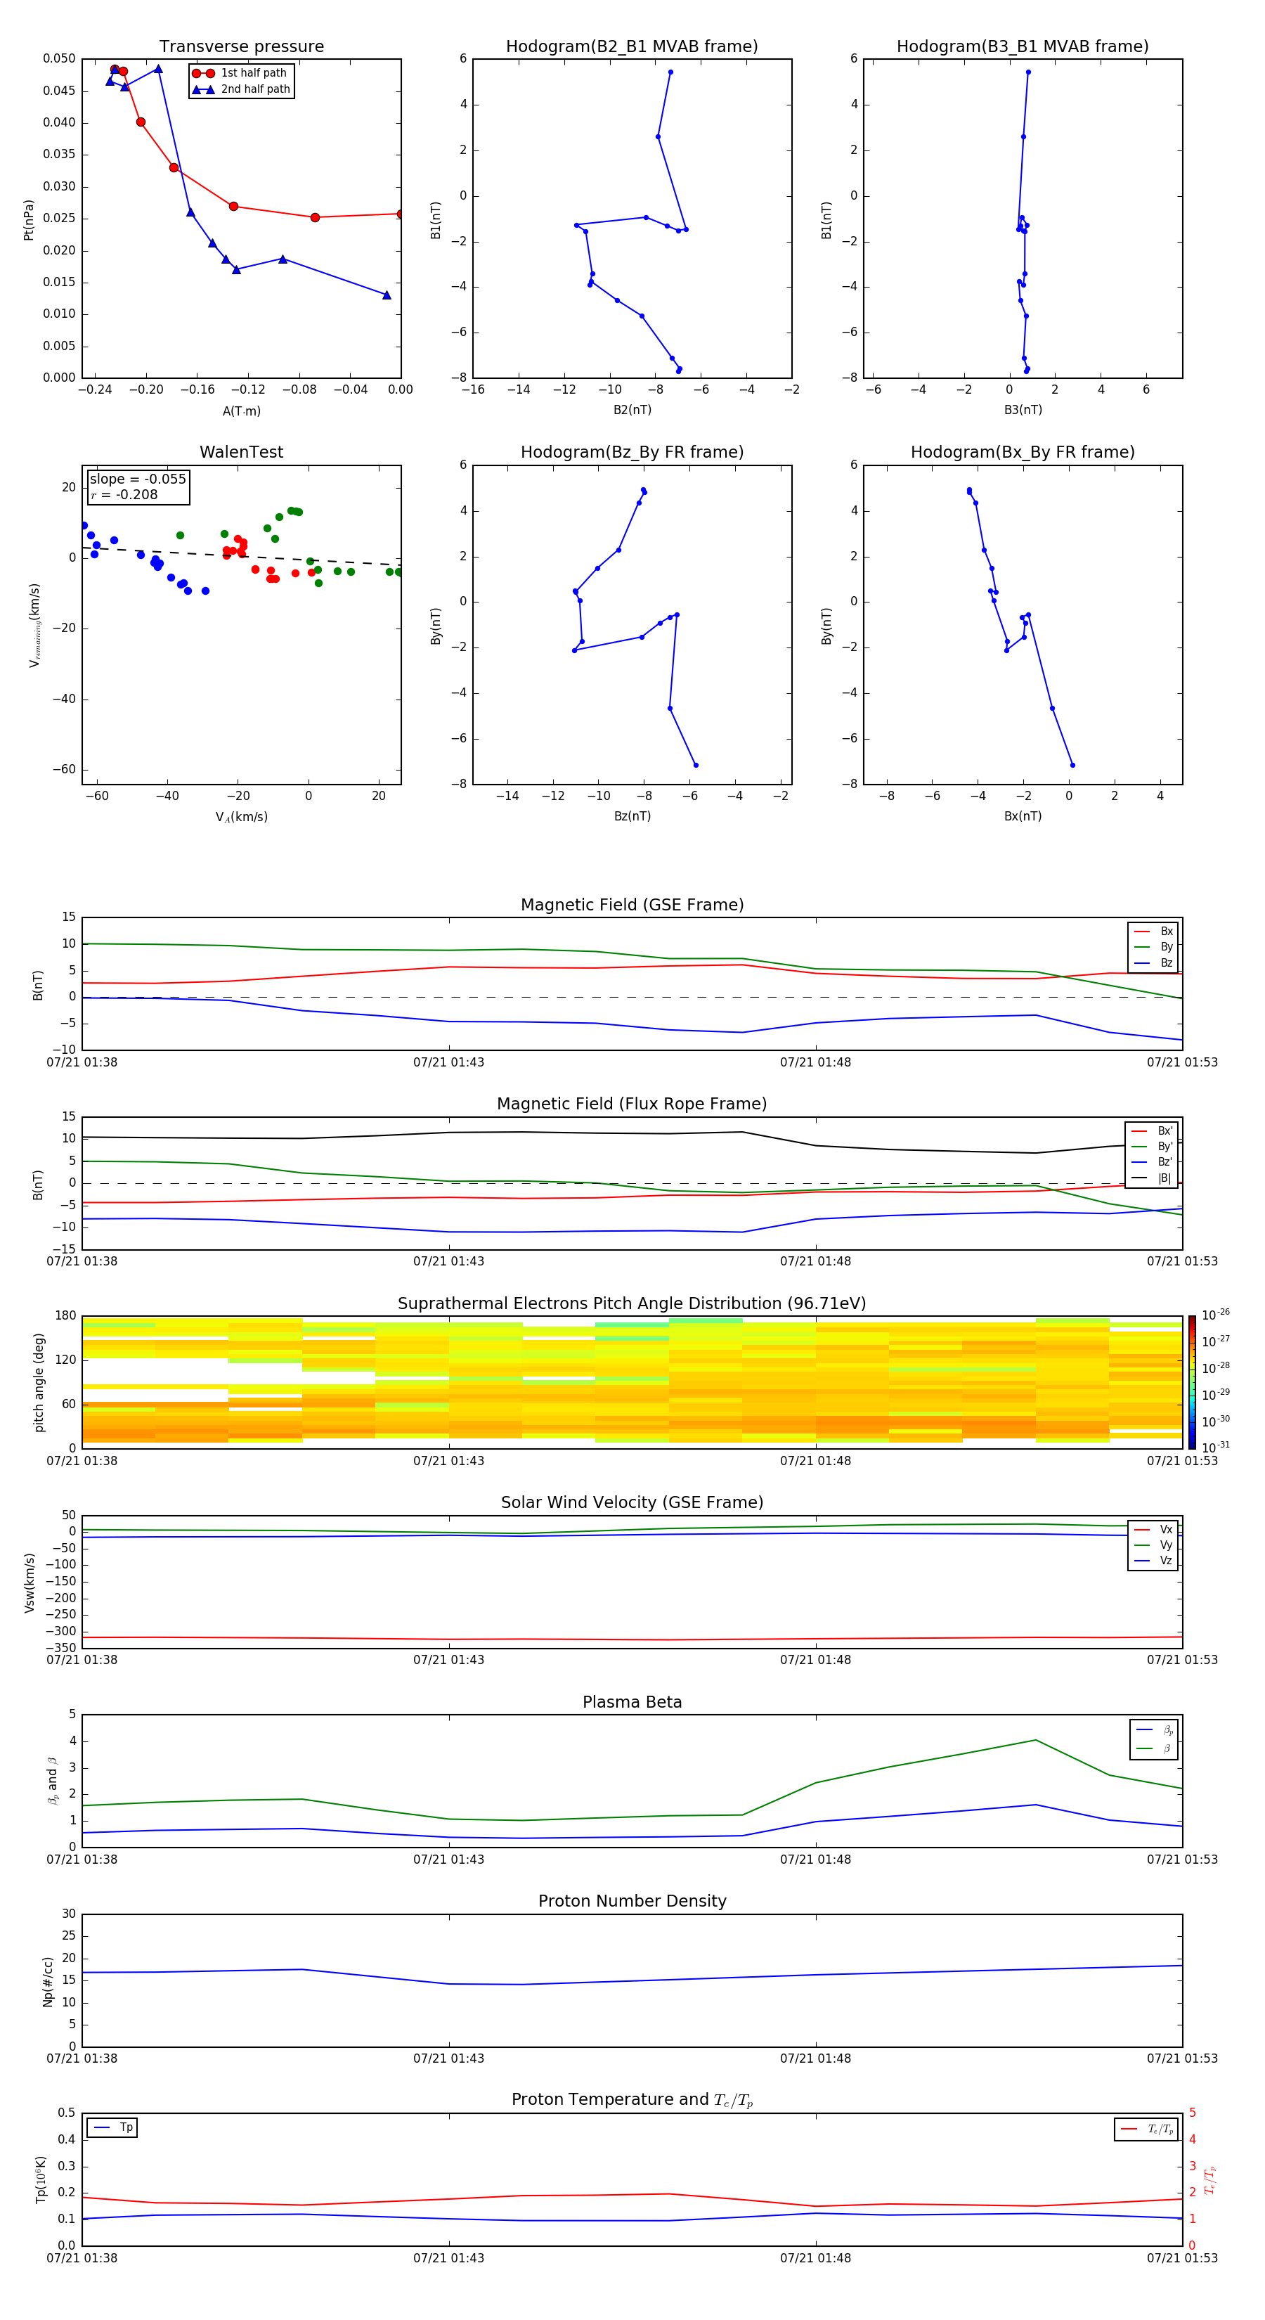
Task: Click the 'Magnetic Field (GSE Frame)' title
Action: (x=632, y=904)
